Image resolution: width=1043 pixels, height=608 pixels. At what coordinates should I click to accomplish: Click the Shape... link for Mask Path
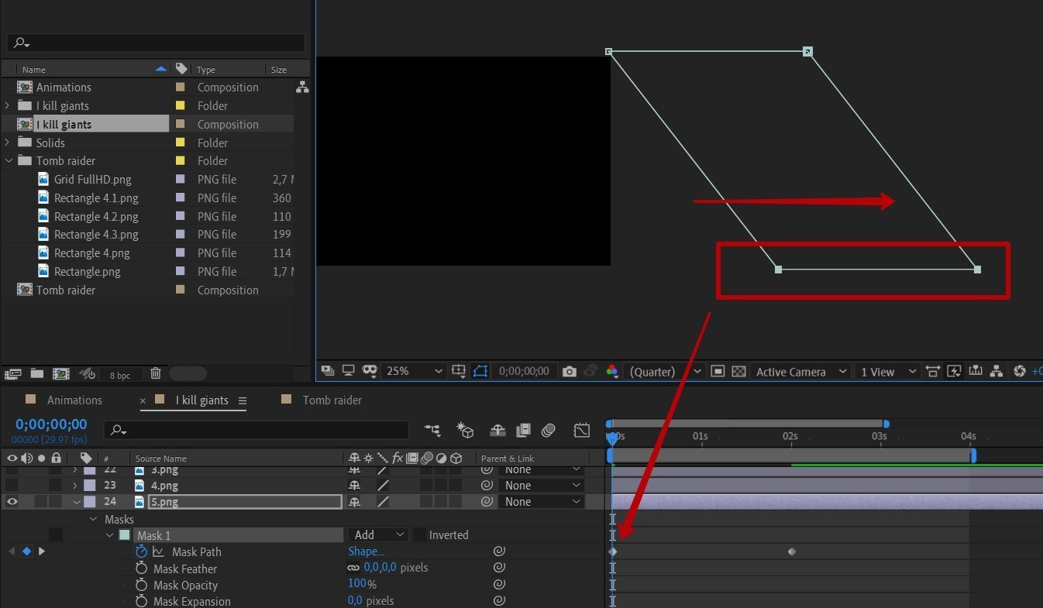pos(366,551)
